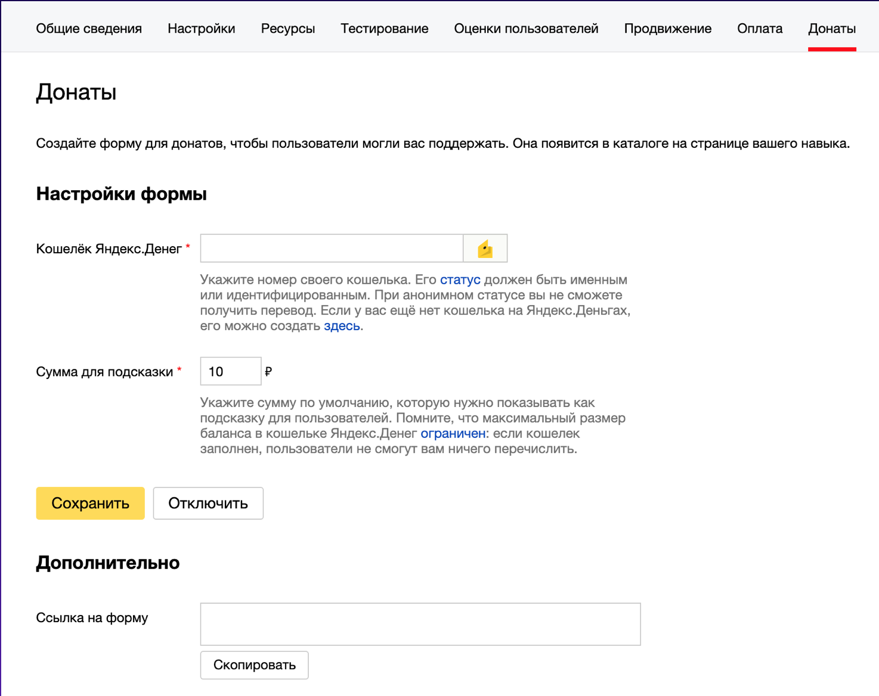Open the ограничен link about balance limit
The height and width of the screenshot is (696, 879).
(x=453, y=433)
